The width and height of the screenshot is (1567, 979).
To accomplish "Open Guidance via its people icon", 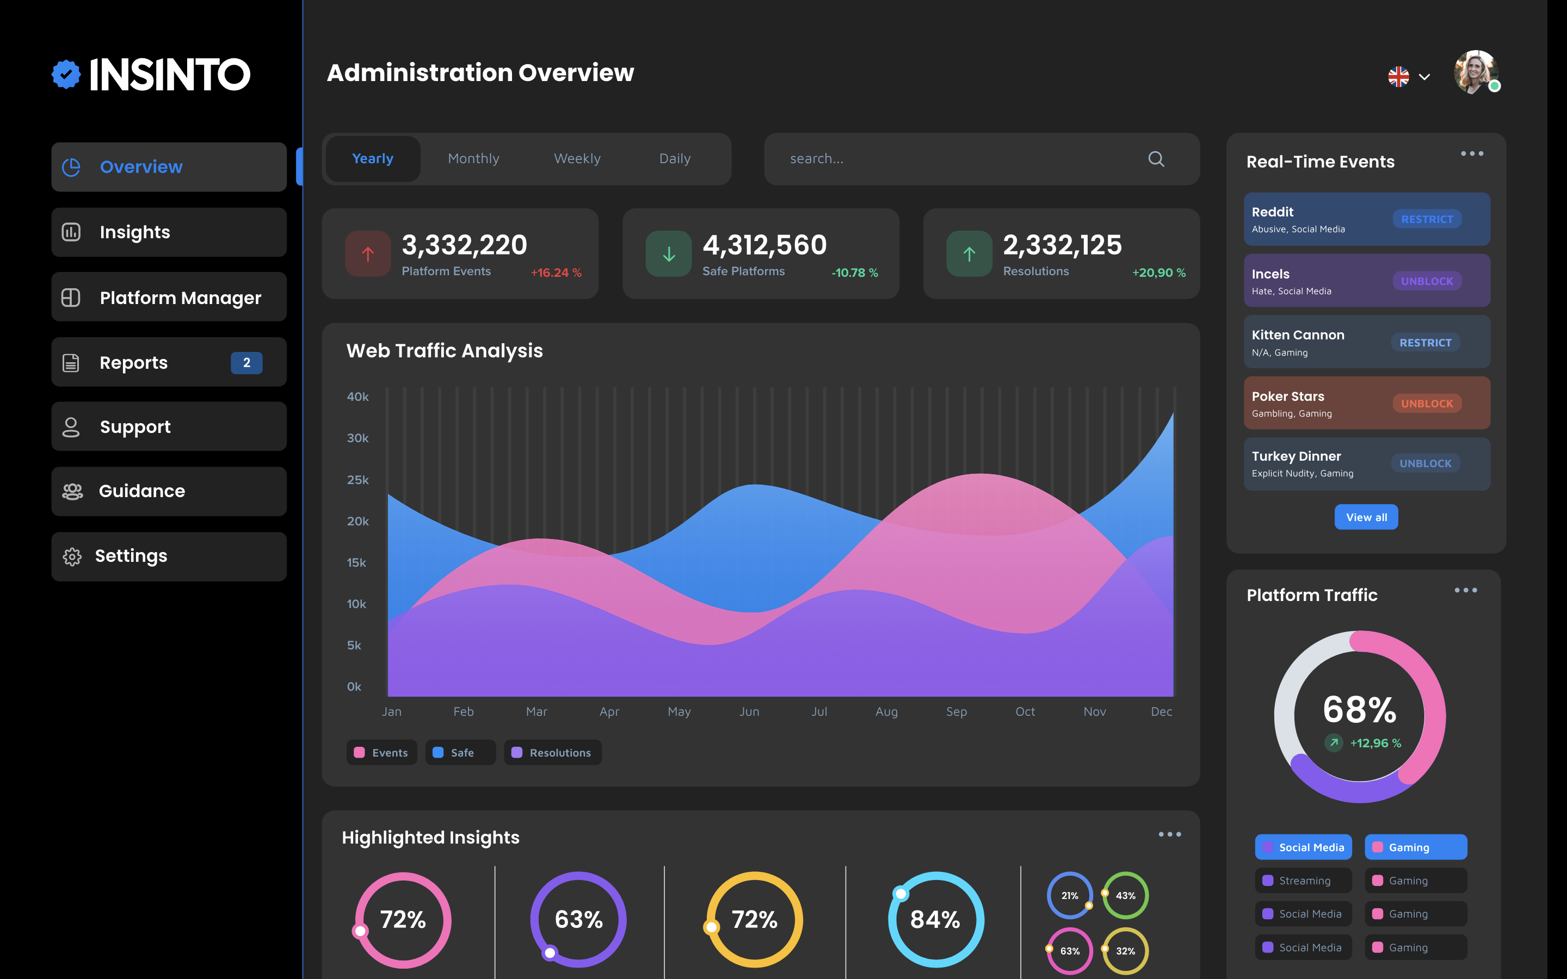I will coord(72,492).
